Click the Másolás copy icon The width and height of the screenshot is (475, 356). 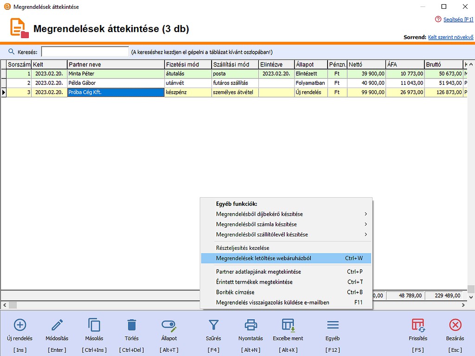point(94,325)
